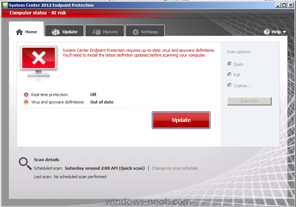Click the magnifier icon beside Scan details

tap(25, 163)
